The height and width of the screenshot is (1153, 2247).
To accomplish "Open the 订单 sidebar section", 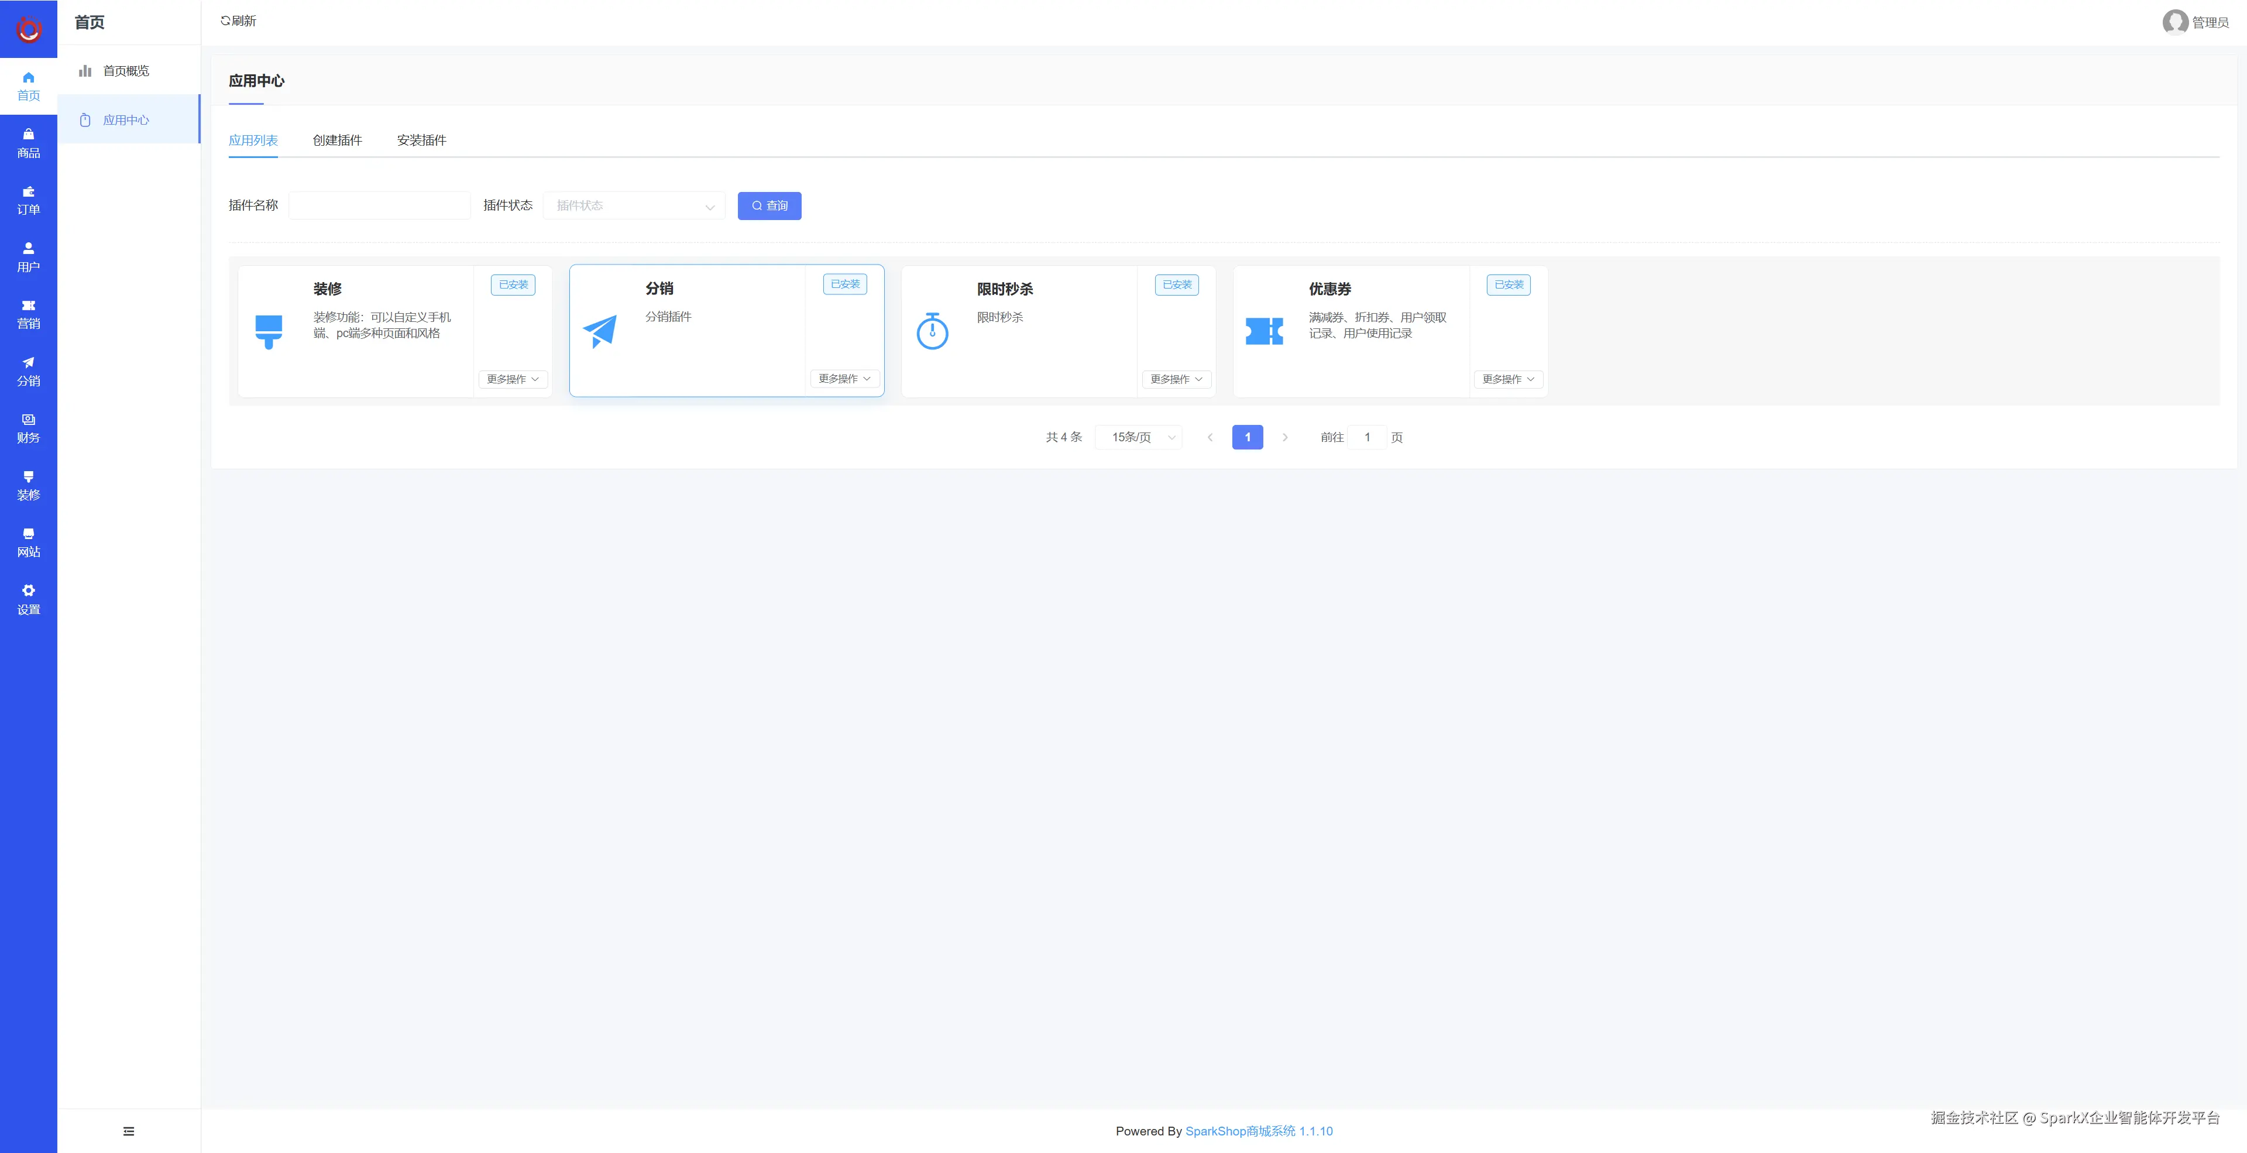I will tap(28, 201).
